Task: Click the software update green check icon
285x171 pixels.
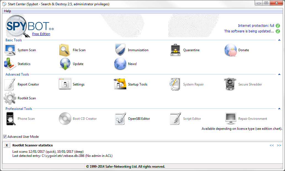Action: [278, 31]
